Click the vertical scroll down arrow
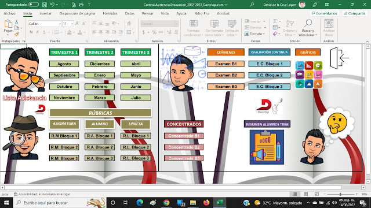This screenshot has height=208, width=371. point(368,181)
